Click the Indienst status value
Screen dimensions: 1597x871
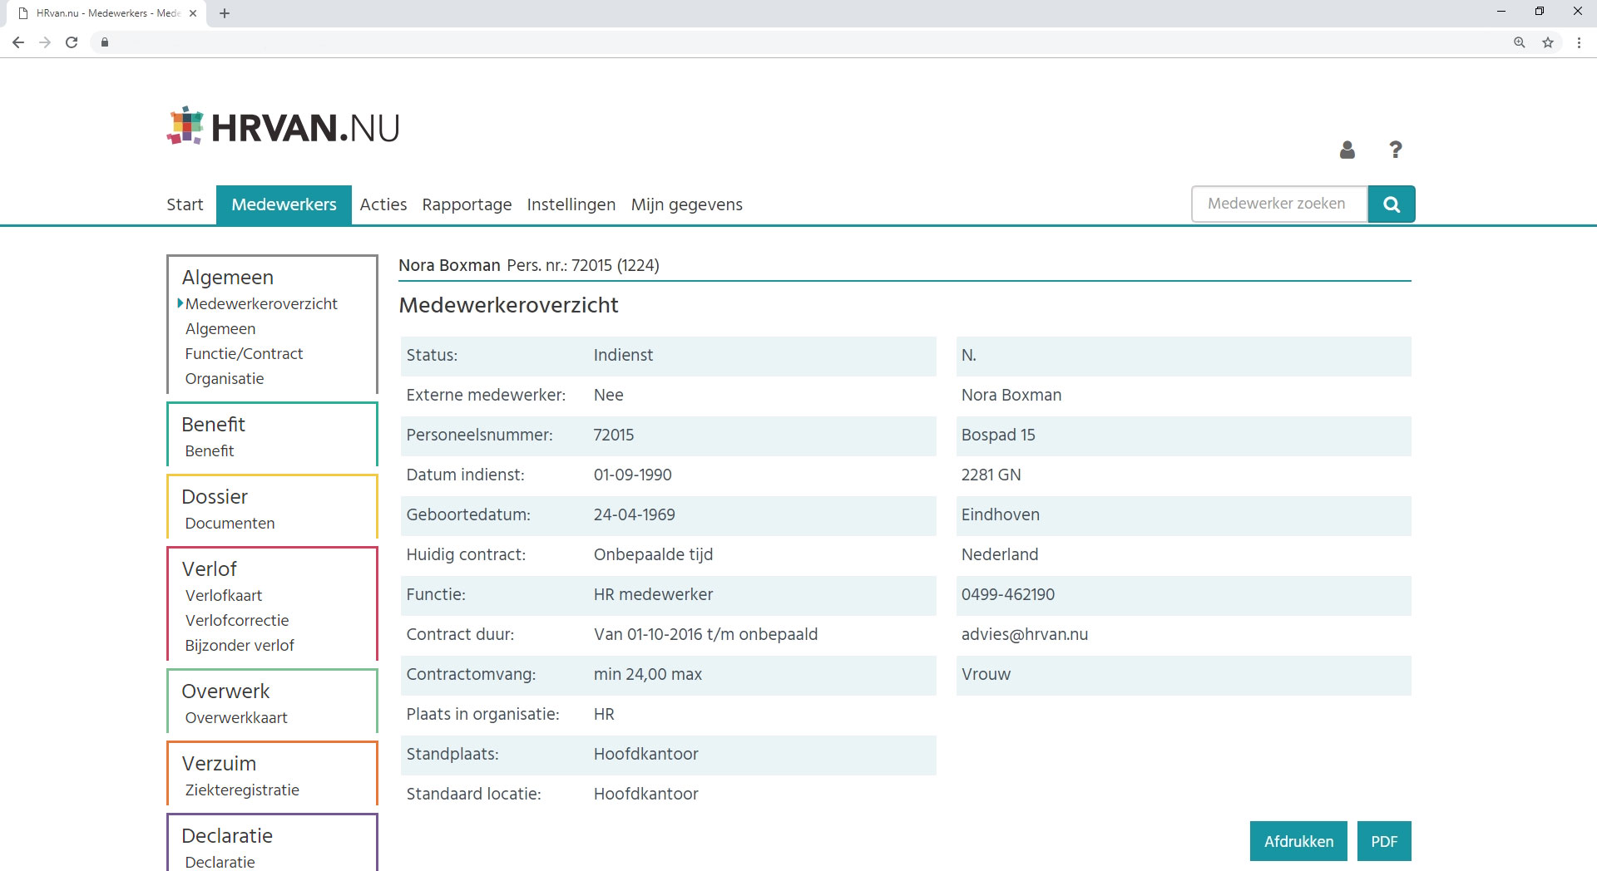623,356
